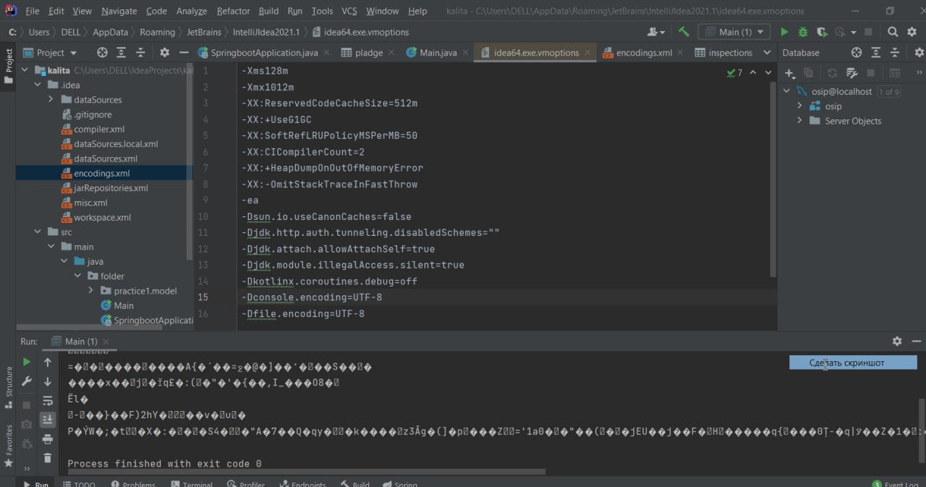926x487 pixels.
Task: Open the profiler run dropdown arrow
Action: 854,32
